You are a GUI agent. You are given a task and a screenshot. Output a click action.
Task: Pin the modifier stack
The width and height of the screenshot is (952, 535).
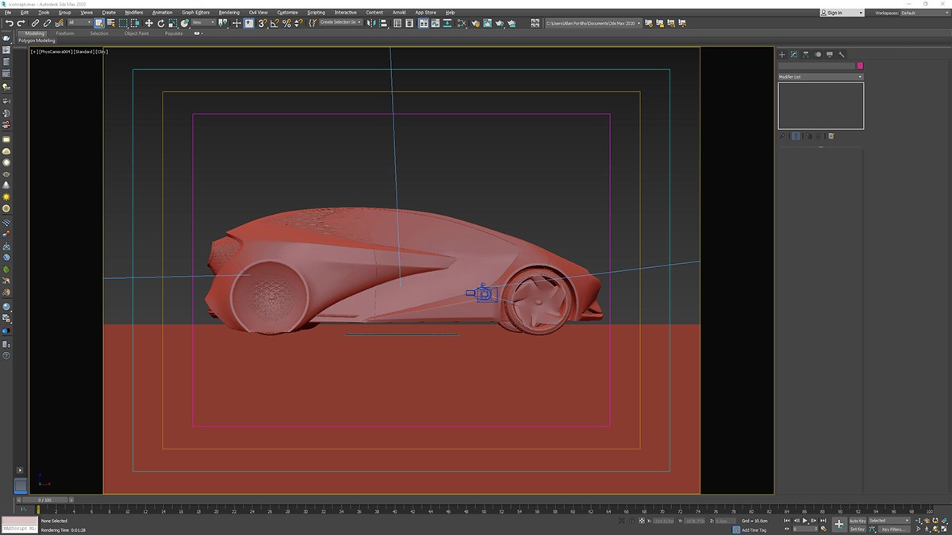click(783, 136)
